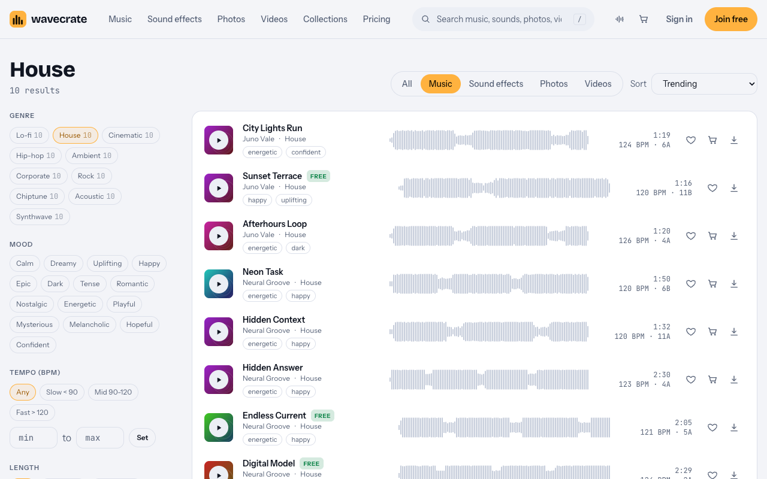767x479 pixels.
Task: Add Afterhours Loop to cart
Action: click(712, 236)
